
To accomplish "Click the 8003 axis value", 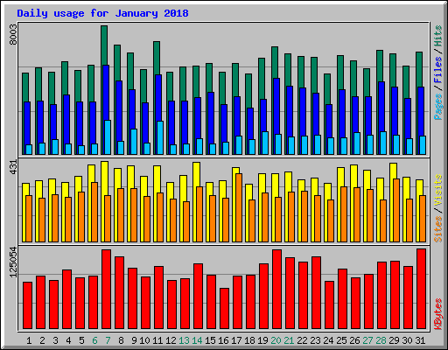I will [13, 34].
